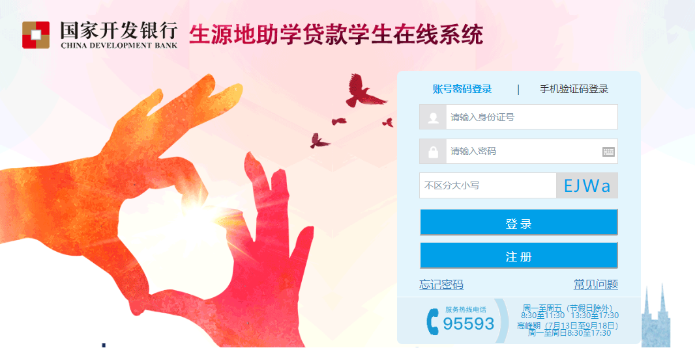Click the telephone handset hotline icon

pyautogui.click(x=432, y=321)
